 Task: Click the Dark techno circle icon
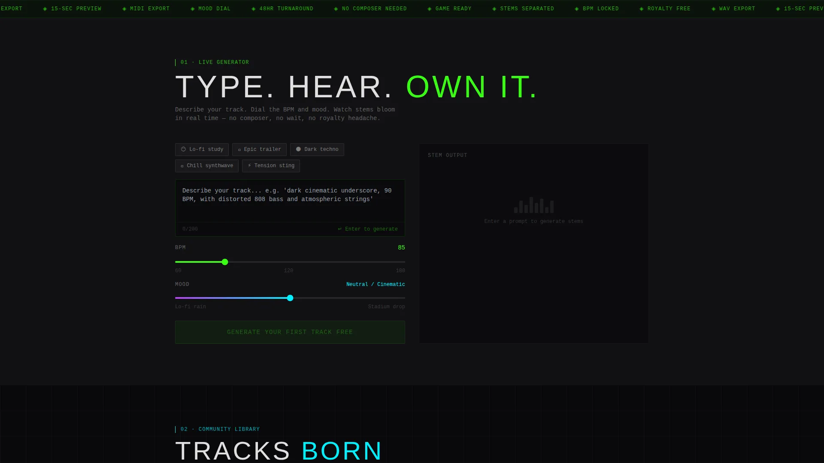[298, 149]
